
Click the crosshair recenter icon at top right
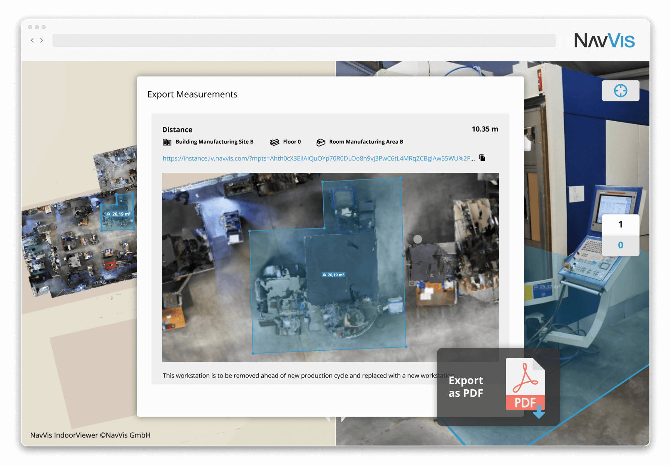(x=620, y=91)
